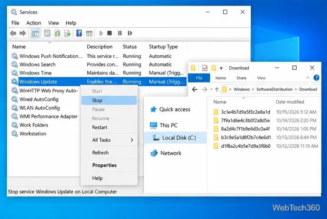This screenshot has height=219, width=327.
Task: Click folder icon of 3c1e4b7d9a5f3c2e8a1d
Action: click(216, 112)
